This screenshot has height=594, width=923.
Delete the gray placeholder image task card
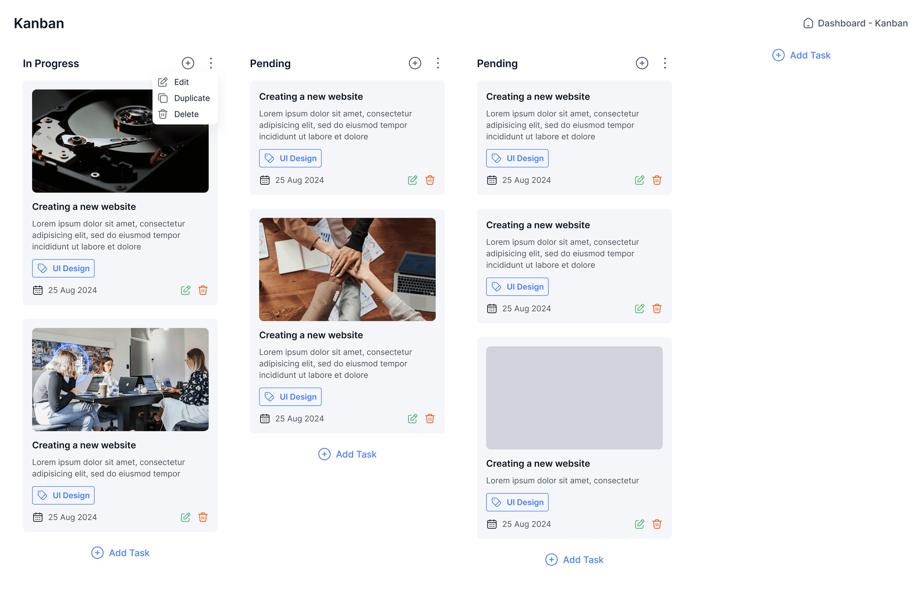coord(657,524)
